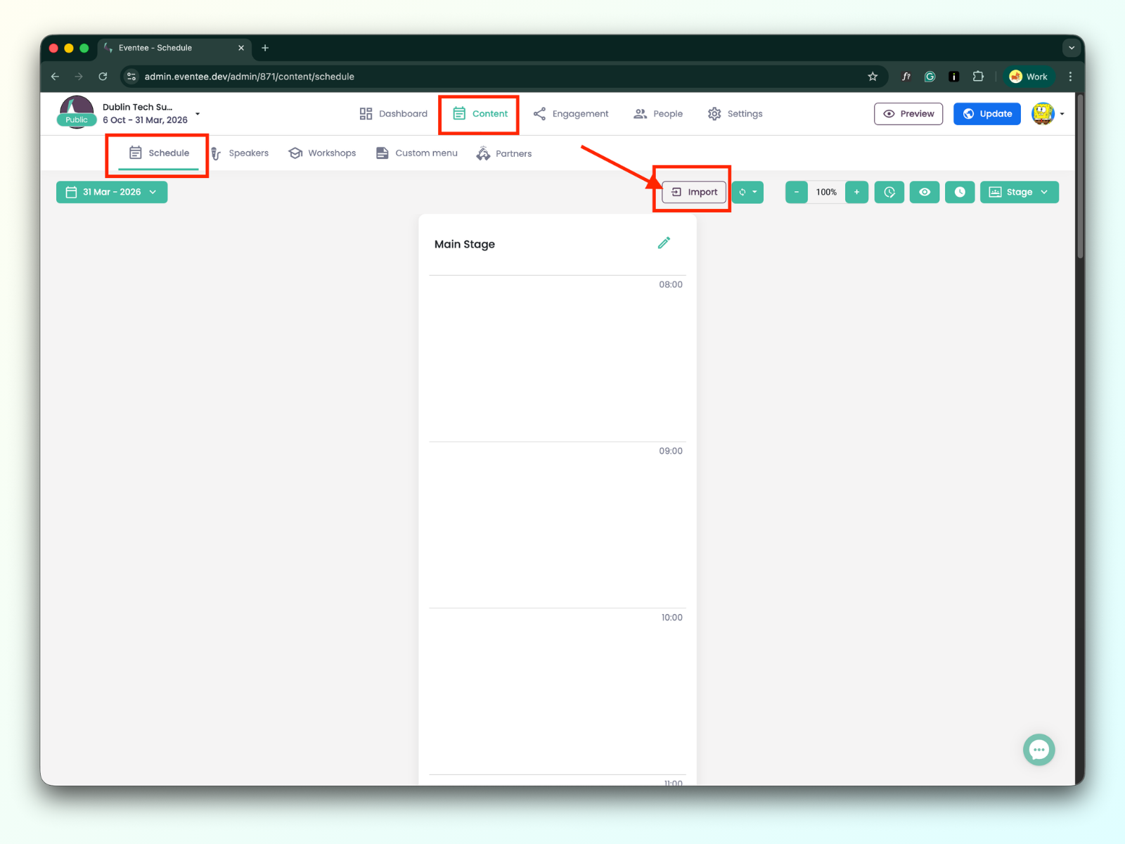Open the chat support bubble
The height and width of the screenshot is (844, 1125).
(x=1039, y=750)
